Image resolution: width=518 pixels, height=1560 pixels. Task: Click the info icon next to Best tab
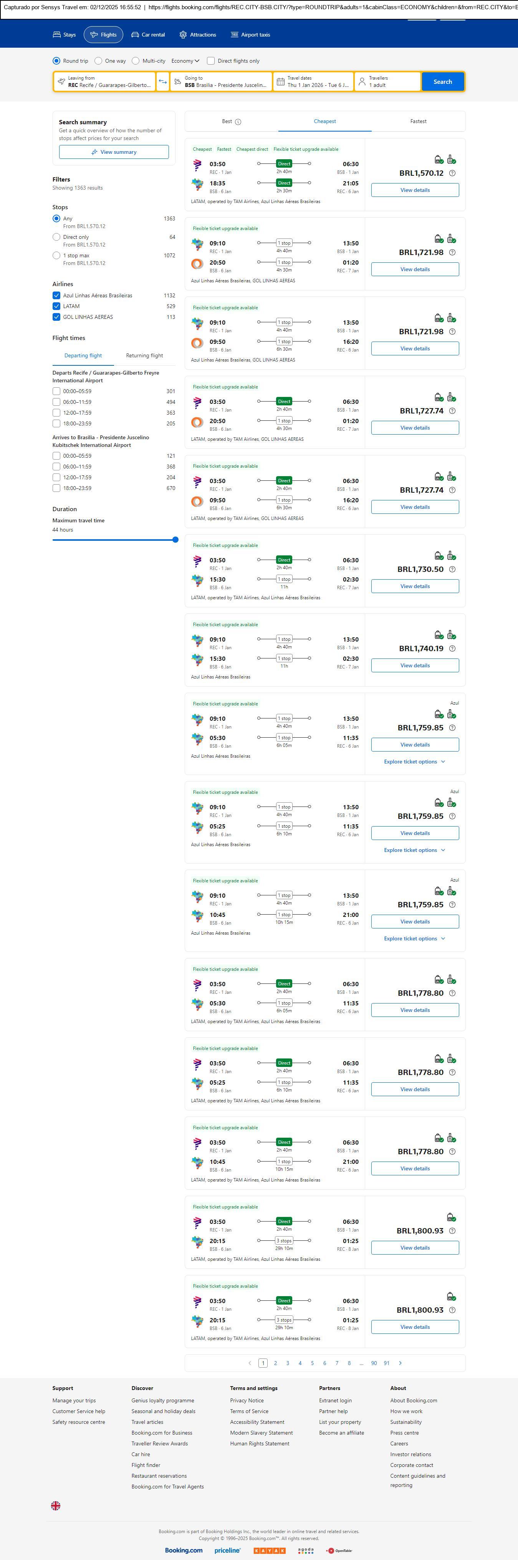tap(238, 122)
